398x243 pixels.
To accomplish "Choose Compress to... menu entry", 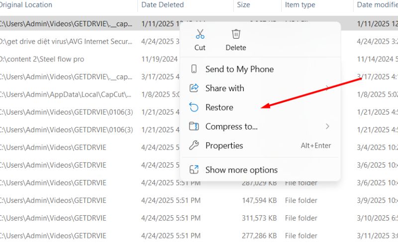I will [260, 126].
